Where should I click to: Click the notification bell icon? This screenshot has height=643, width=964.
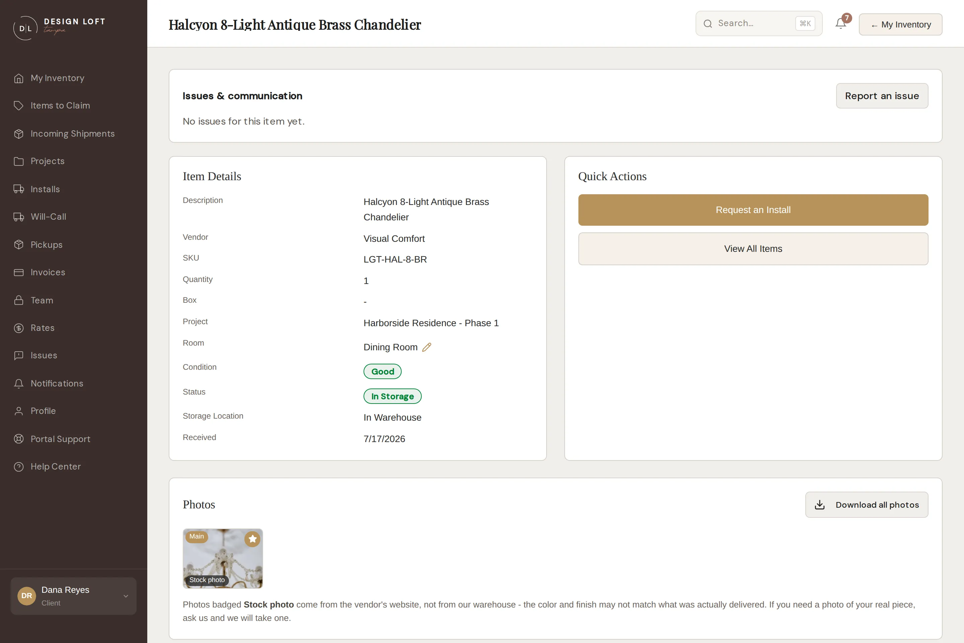tap(840, 24)
